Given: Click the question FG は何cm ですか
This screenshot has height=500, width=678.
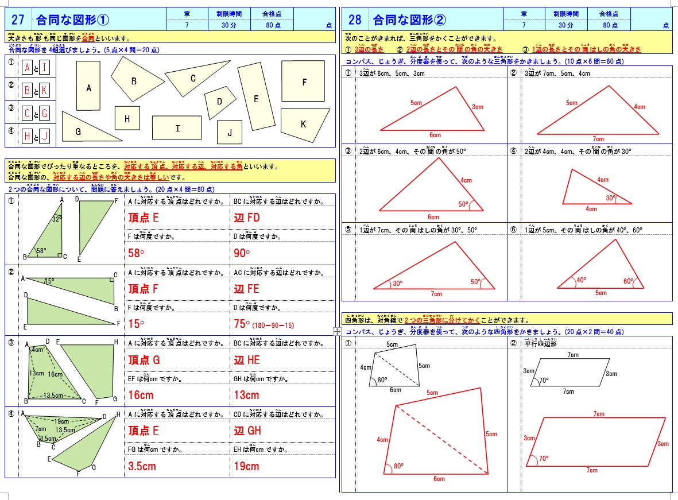Looking at the screenshot, I should click(154, 449).
